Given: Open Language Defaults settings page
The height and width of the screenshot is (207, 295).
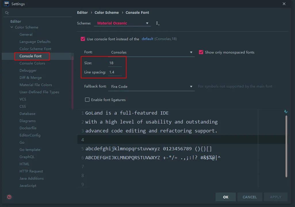Looking at the screenshot, I should coord(35,42).
